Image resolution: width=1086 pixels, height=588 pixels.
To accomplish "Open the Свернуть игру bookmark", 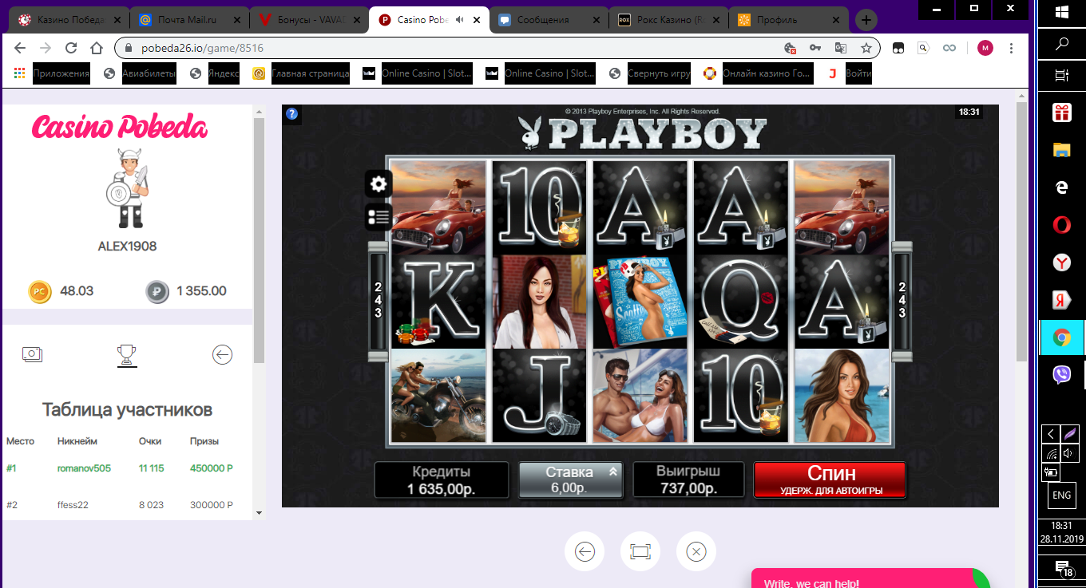I will (x=651, y=74).
